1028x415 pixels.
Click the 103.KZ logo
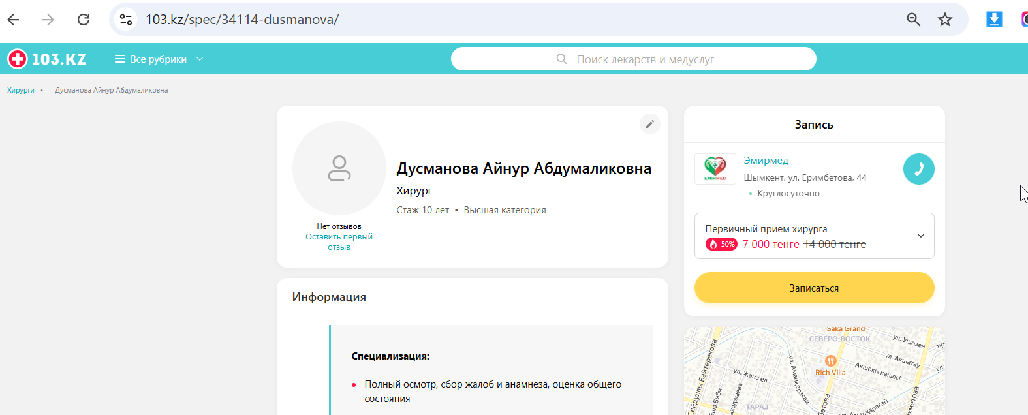tap(47, 59)
